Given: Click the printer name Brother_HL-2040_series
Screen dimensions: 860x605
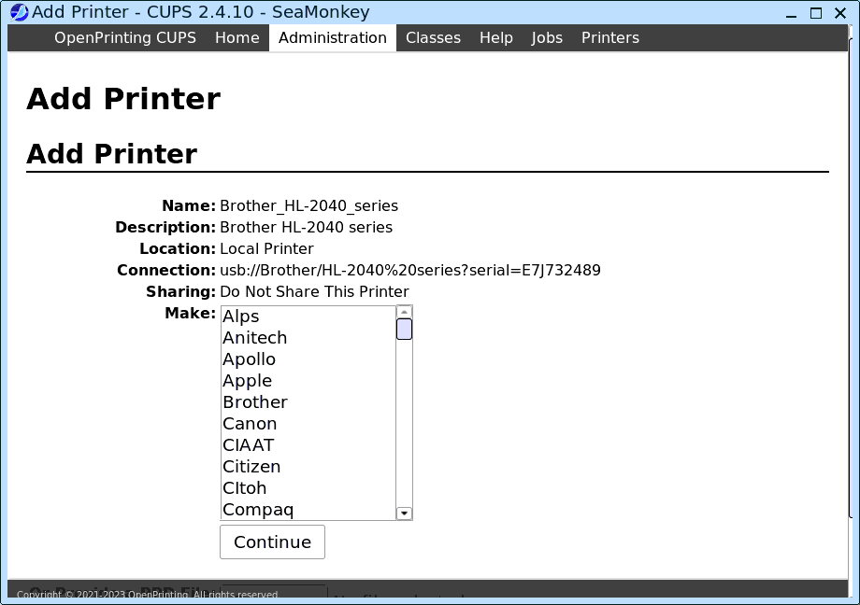Looking at the screenshot, I should pos(308,205).
